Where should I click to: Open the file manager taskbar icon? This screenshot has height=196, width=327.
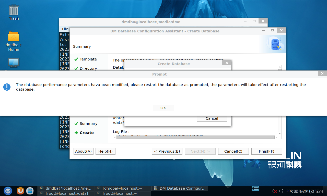[30, 191]
